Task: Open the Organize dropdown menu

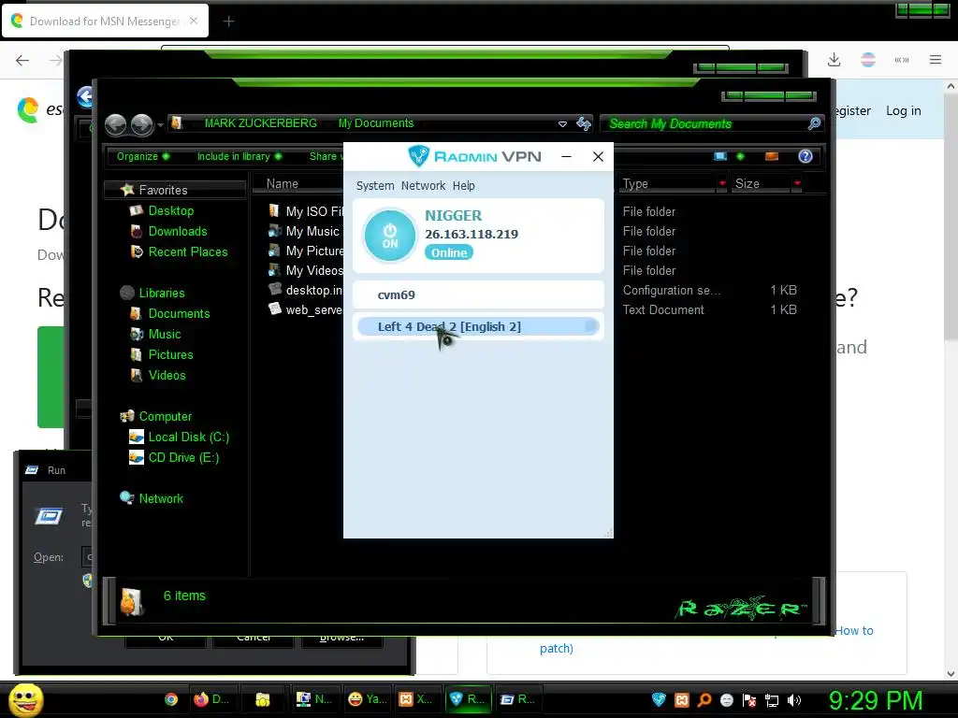Action: coord(143,156)
